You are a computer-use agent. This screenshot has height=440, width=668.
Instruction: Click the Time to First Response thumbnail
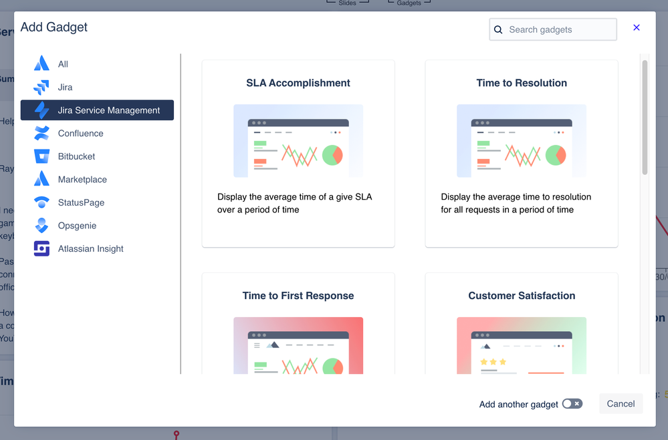coord(298,346)
